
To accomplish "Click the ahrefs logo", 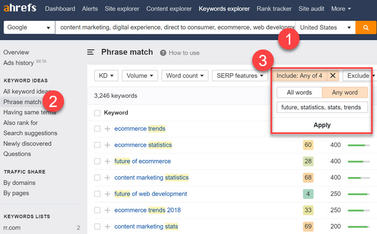I will click(20, 9).
